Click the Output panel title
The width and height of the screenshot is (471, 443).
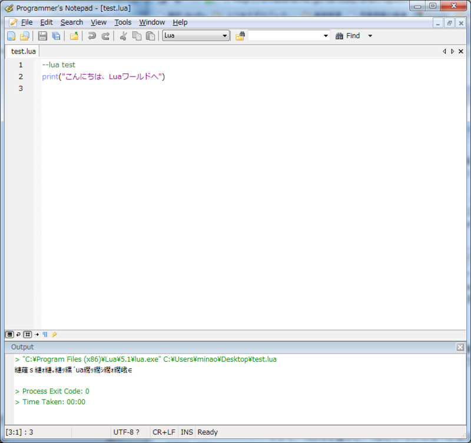click(22, 347)
